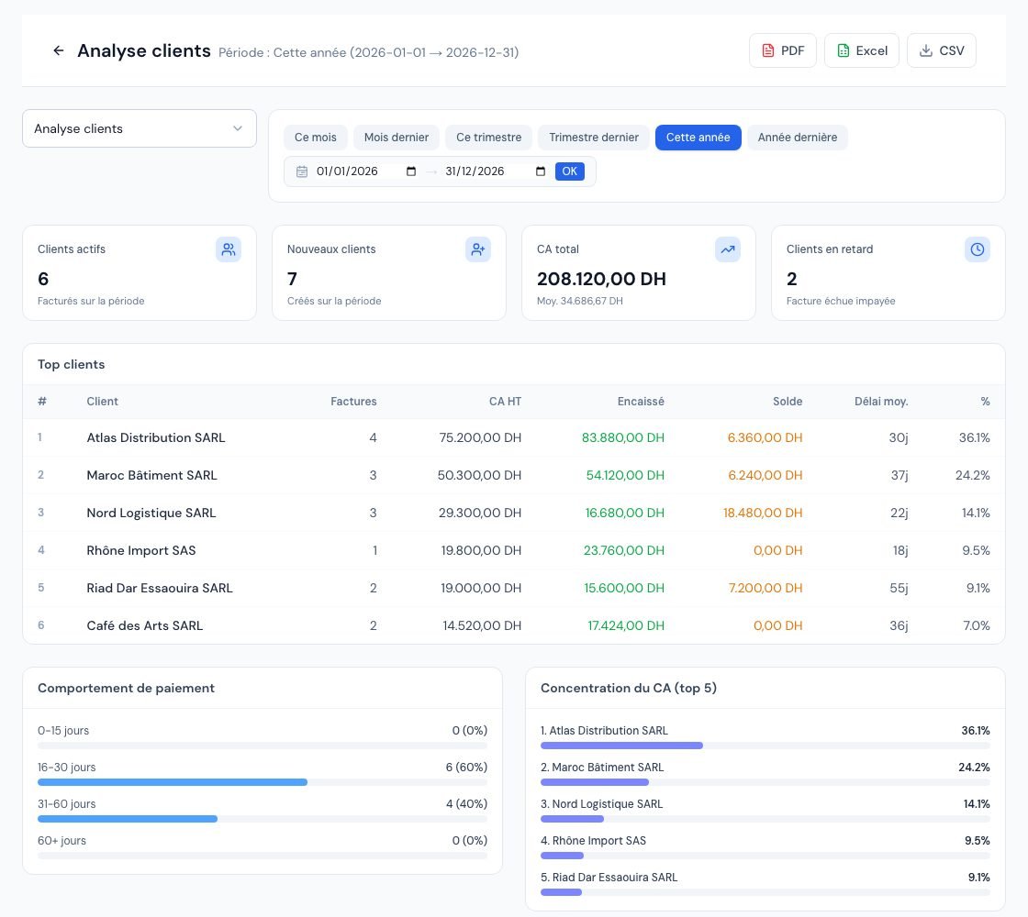Click the Solde column header
This screenshot has height=917, width=1028.
pyautogui.click(x=788, y=402)
